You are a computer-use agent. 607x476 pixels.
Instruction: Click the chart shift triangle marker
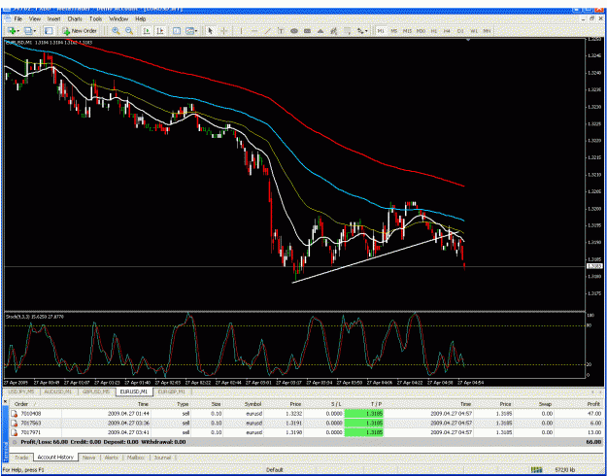pos(468,40)
